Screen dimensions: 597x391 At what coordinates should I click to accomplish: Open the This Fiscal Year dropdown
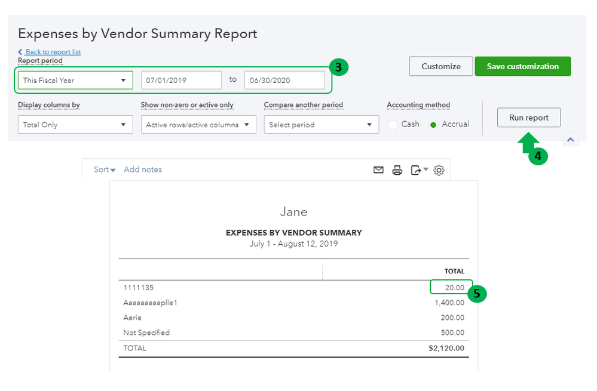click(75, 80)
